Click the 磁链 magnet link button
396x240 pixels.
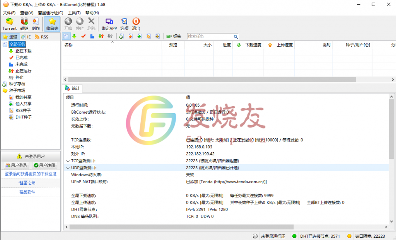[24, 24]
